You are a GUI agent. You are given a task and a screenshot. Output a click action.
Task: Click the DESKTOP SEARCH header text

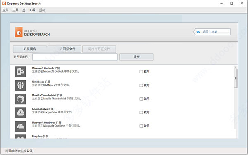click(x=37, y=35)
